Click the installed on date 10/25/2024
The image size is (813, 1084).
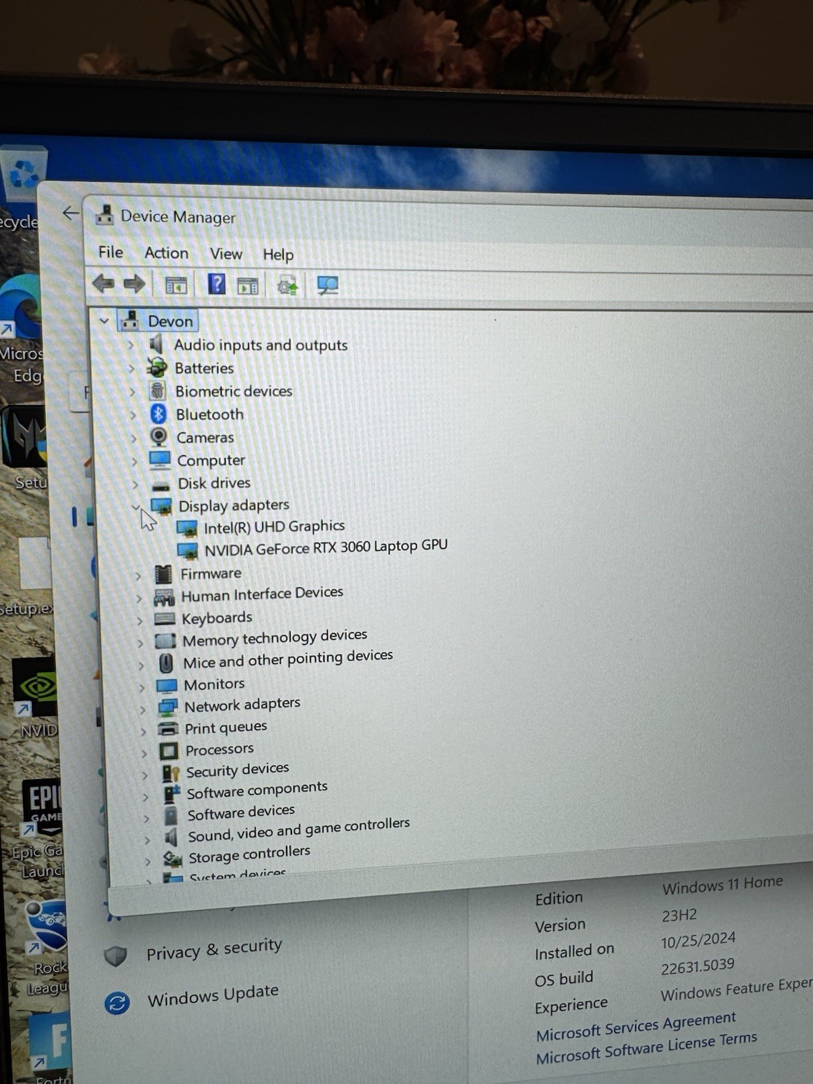(698, 940)
